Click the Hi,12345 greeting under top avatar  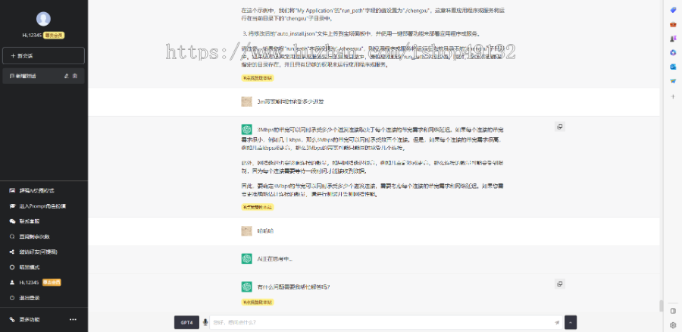32,35
